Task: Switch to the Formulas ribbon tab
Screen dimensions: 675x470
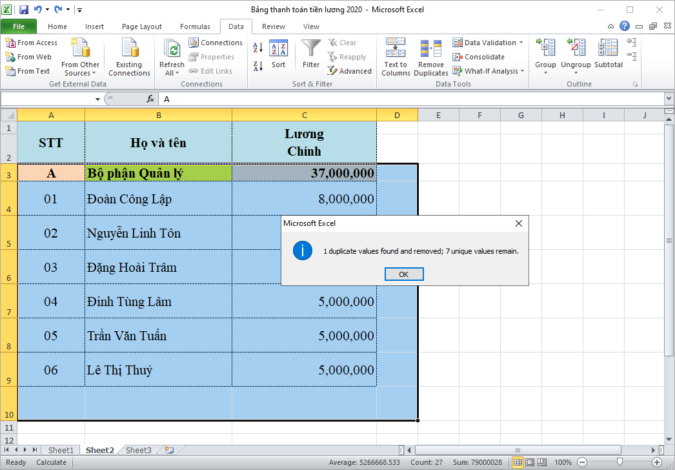Action: click(x=195, y=26)
